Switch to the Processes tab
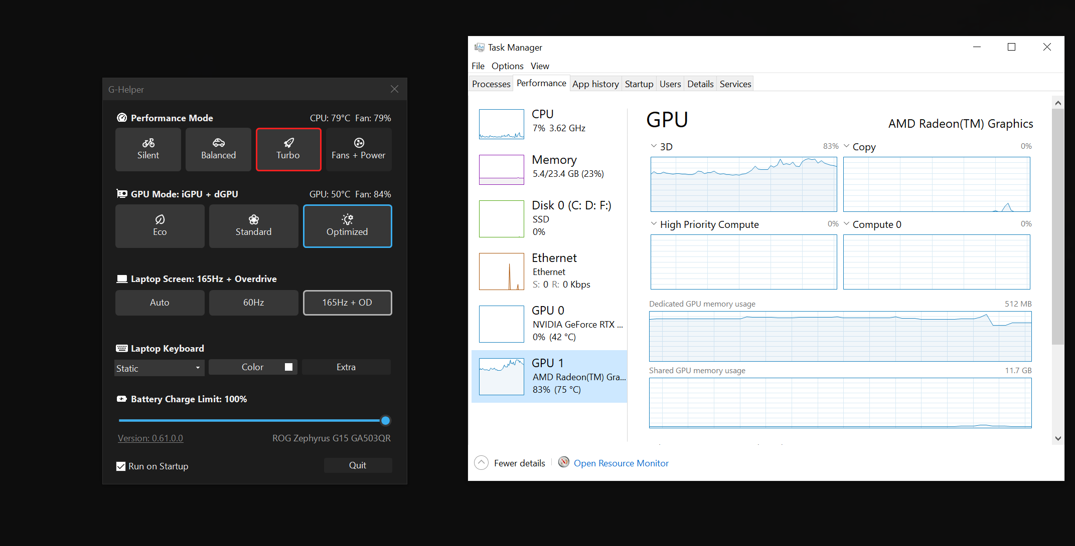 pos(490,84)
